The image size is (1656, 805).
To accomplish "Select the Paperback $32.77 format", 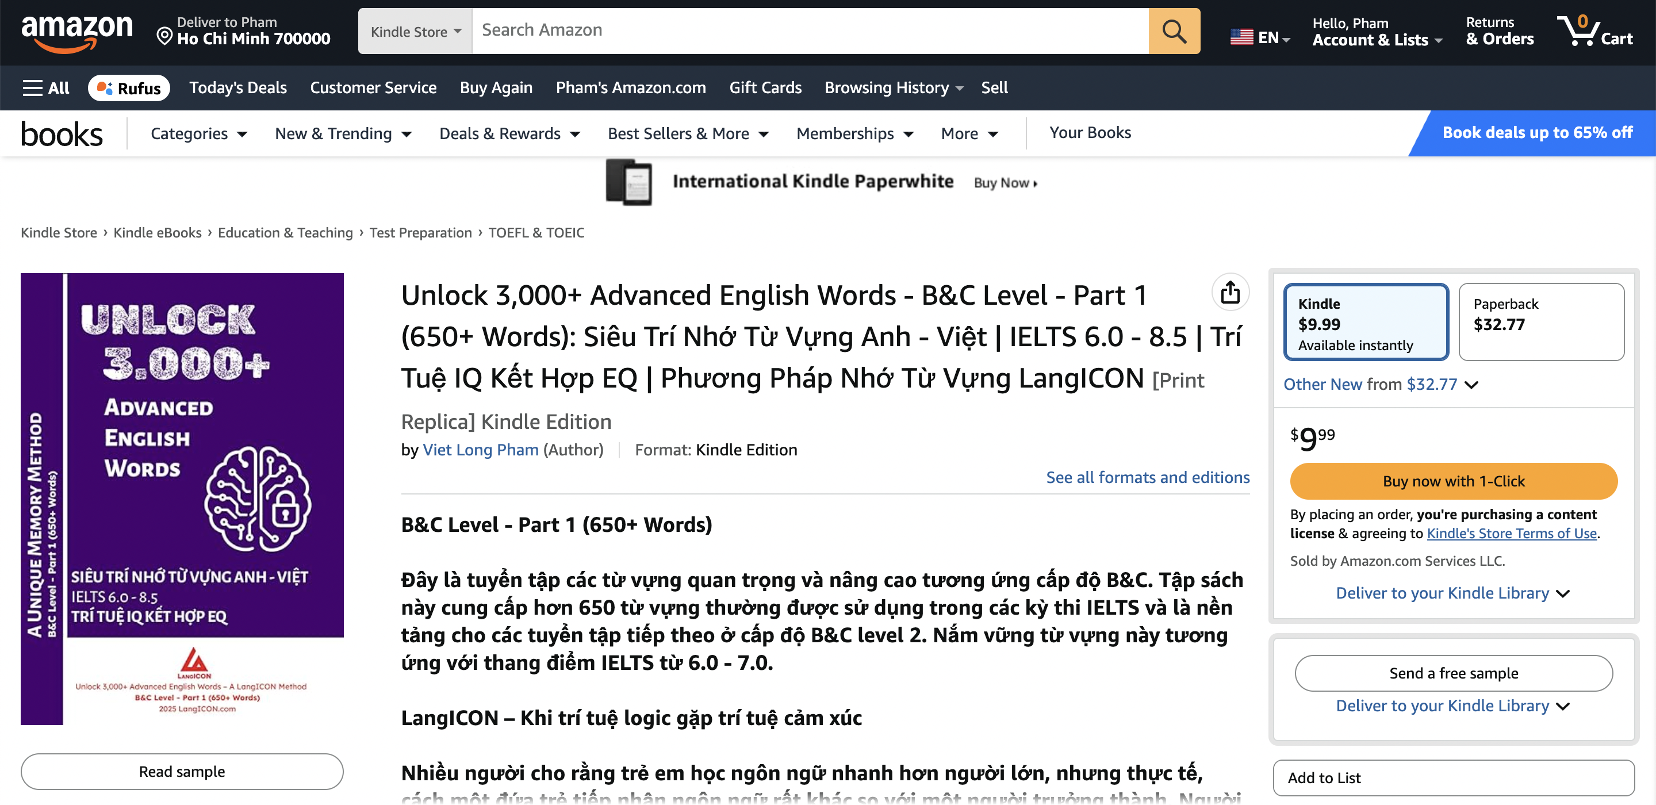I will [1541, 321].
